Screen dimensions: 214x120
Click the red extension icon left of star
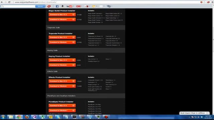[x=201, y=2]
